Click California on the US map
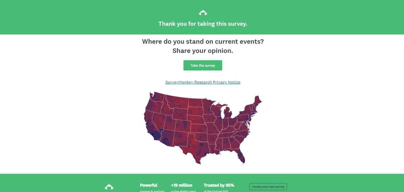Image resolution: width=404 pixels, height=192 pixels. (x=151, y=123)
